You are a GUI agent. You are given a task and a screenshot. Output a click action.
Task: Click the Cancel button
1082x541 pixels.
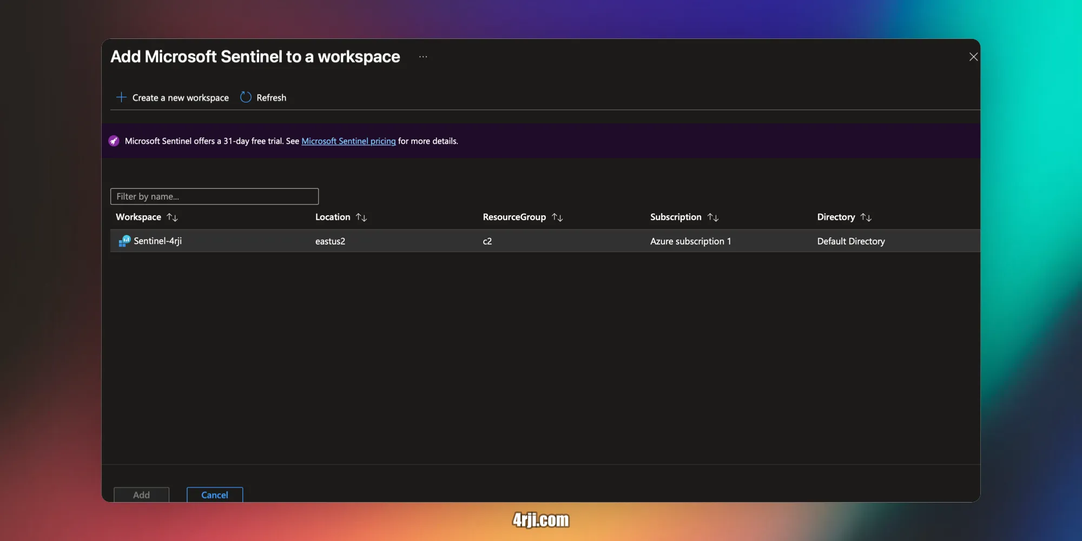(x=214, y=494)
